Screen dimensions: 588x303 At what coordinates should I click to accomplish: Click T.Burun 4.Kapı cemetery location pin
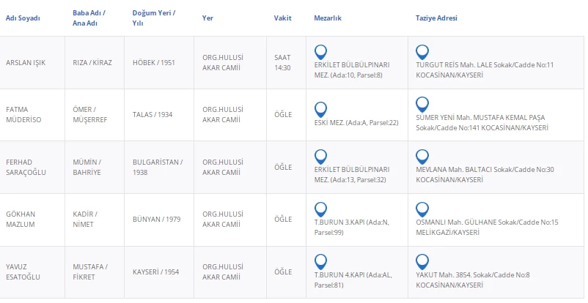pyautogui.click(x=320, y=262)
